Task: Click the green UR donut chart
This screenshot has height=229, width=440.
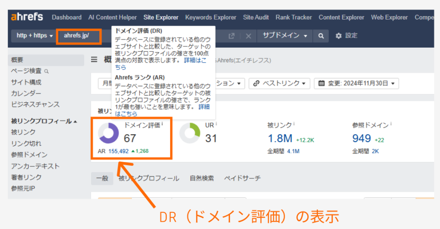Action: (189, 133)
